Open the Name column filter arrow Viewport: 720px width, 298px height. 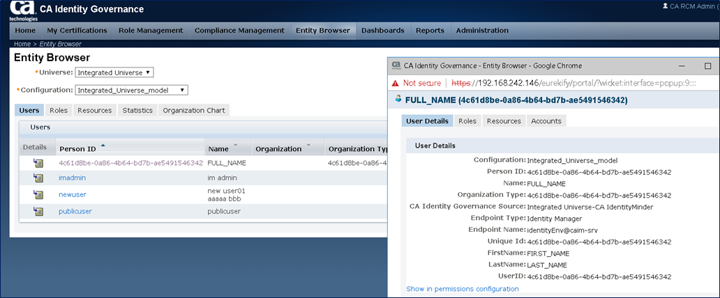[x=236, y=146]
